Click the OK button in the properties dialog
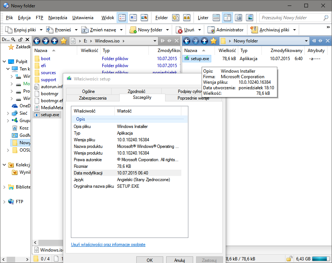This screenshot has height=263, width=332. [150, 260]
